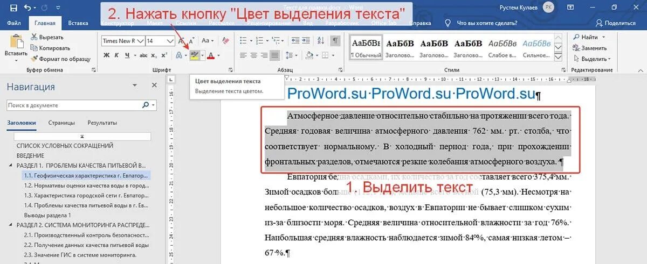This screenshot has width=647, height=264.
Task: Switch to Страницы tab in navigation
Action: (61, 123)
